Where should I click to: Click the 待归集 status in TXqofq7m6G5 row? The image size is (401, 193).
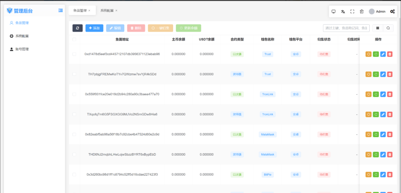[x=324, y=114]
